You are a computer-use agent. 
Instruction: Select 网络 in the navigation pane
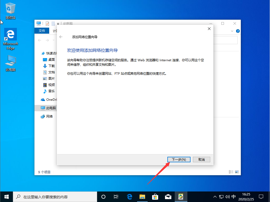point(50,116)
